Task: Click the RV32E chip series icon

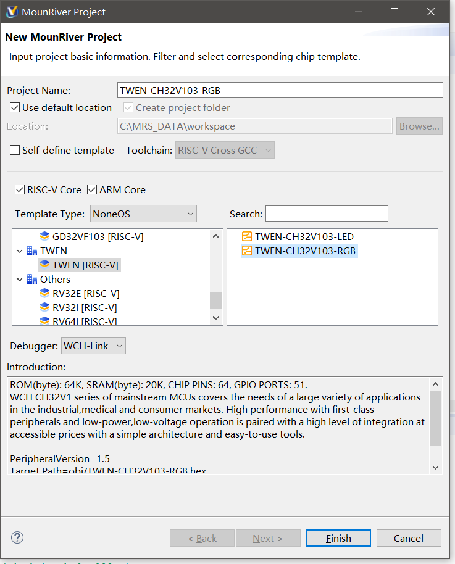Action: 44,293
